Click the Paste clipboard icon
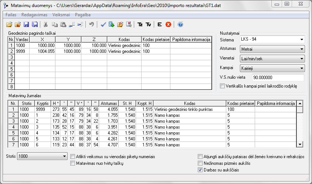 (x=63, y=24)
